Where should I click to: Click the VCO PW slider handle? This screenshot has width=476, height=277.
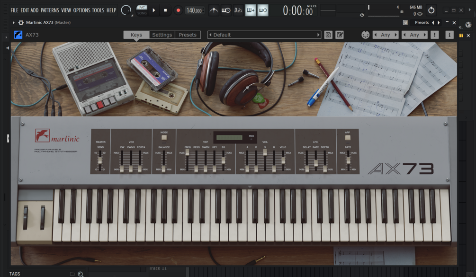(122, 169)
